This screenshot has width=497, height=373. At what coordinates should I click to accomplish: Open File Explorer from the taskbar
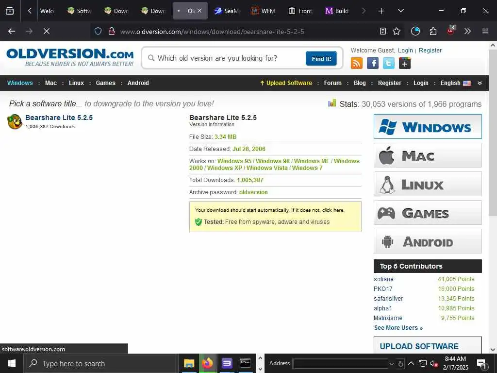coord(189,363)
